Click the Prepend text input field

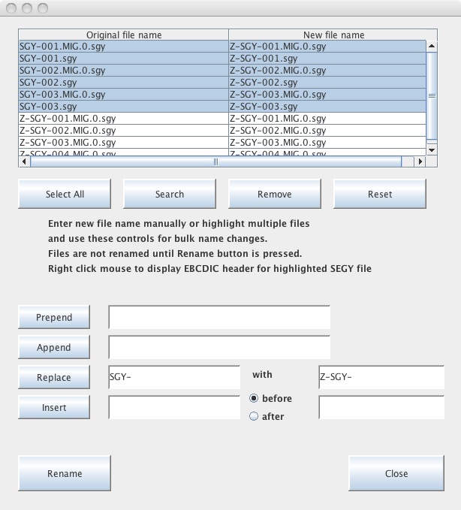tap(219, 317)
